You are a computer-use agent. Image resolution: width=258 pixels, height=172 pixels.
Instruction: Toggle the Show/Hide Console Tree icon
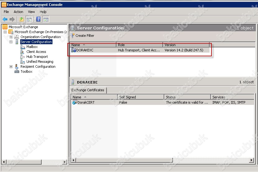point(29,19)
